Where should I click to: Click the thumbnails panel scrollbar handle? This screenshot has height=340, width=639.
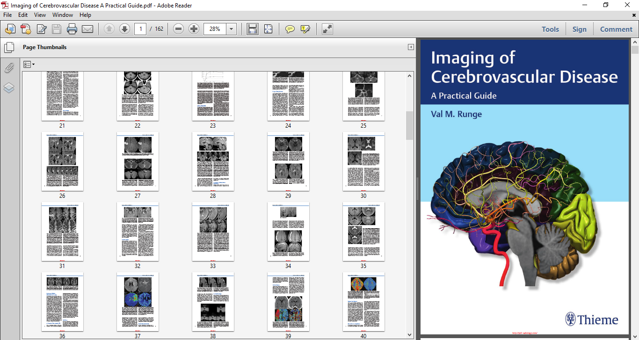coord(410,125)
